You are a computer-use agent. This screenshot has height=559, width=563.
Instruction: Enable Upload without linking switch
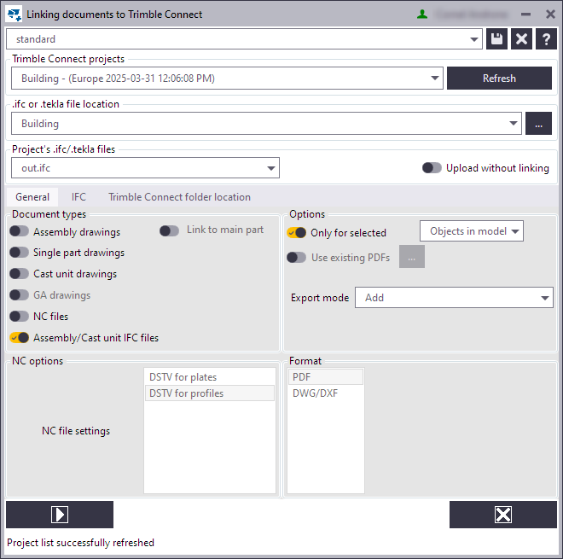(432, 168)
